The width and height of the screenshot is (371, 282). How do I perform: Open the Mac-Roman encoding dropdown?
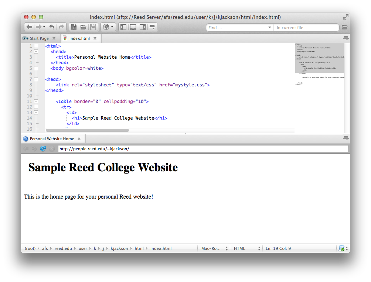point(214,248)
